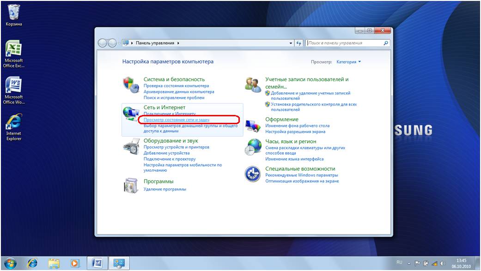The width and height of the screenshot is (481, 271).
Task: Click the Ease of Access (Специальные возможности) icon
Action: (x=253, y=174)
